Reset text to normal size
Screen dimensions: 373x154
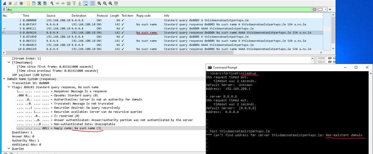point(111,3)
